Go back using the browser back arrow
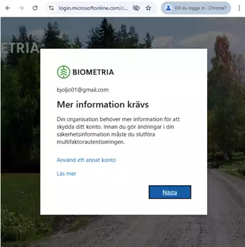This screenshot has height=247, width=245. pos(8,8)
